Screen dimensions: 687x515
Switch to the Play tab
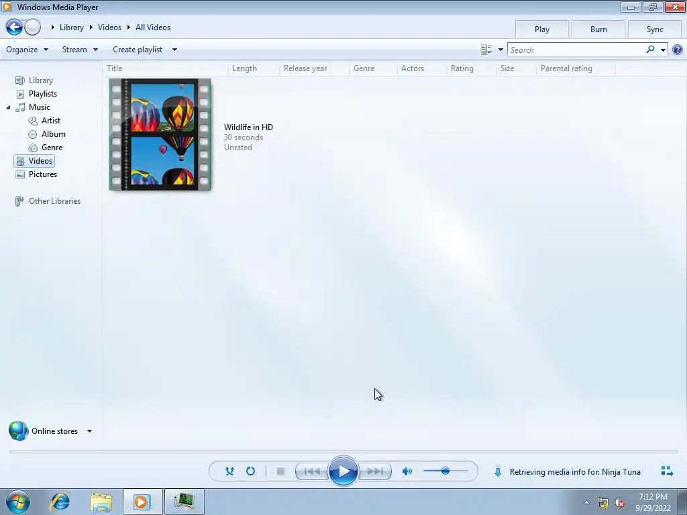click(x=542, y=30)
